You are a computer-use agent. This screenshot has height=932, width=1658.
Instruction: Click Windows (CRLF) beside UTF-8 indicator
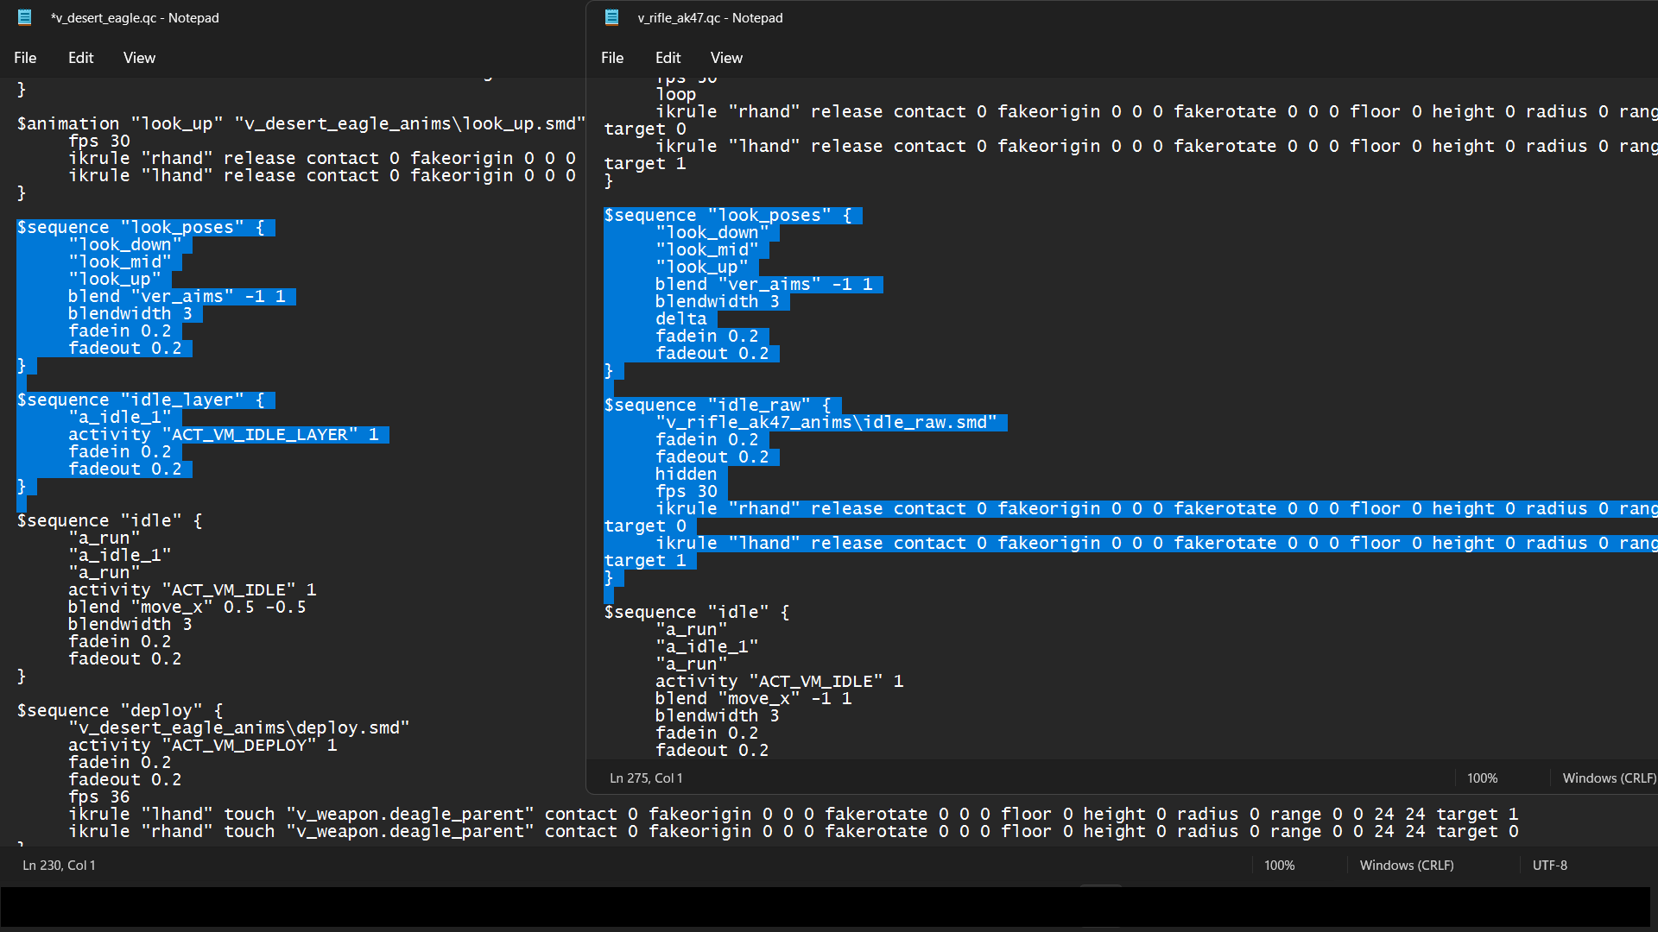click(x=1406, y=865)
